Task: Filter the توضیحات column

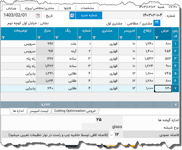Action: 3,38
